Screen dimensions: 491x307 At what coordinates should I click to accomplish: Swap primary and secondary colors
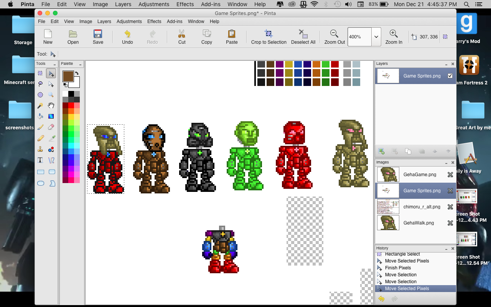point(77,73)
